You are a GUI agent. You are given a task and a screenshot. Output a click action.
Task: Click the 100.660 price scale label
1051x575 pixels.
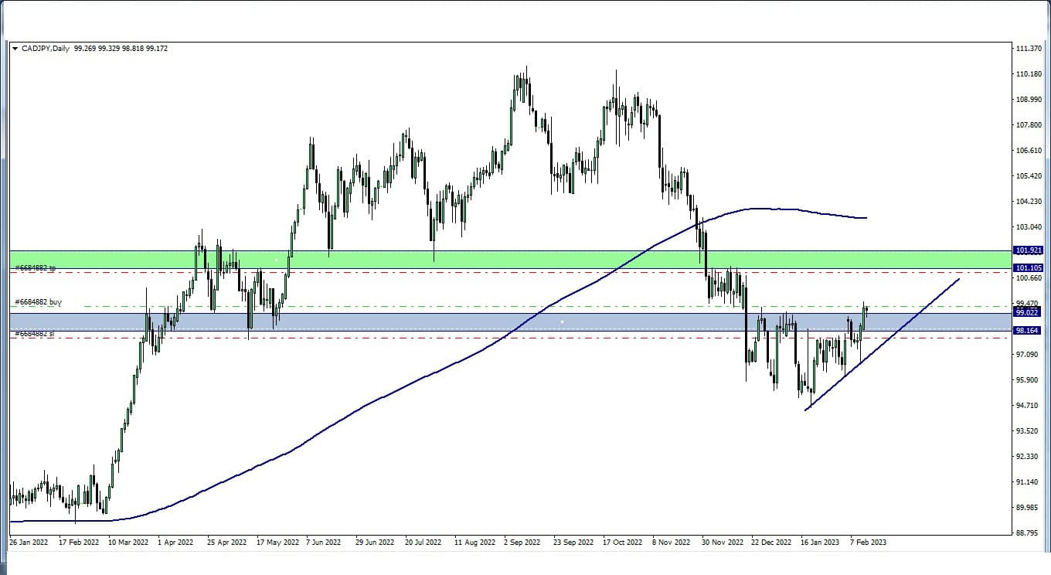tap(1029, 278)
